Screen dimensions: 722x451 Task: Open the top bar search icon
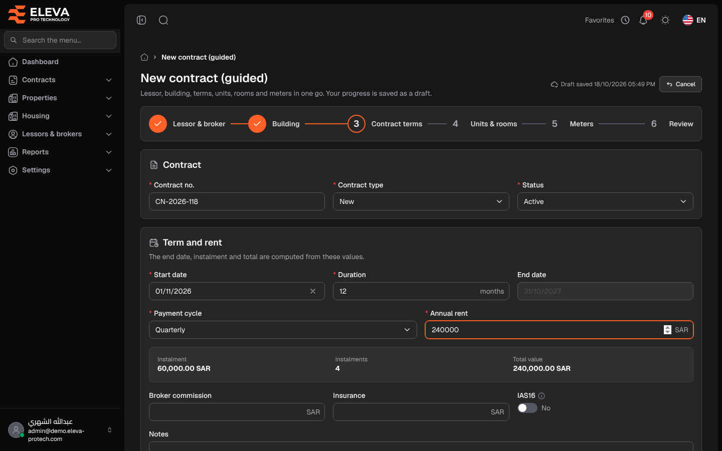pyautogui.click(x=163, y=20)
